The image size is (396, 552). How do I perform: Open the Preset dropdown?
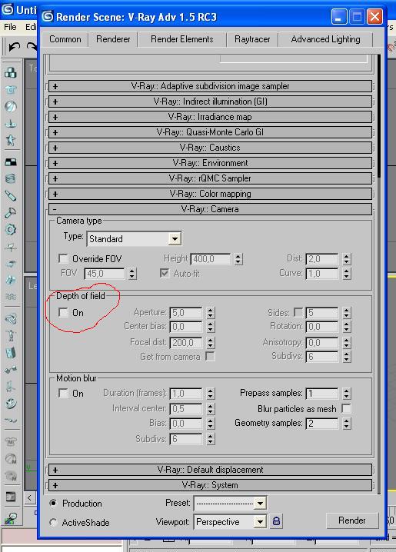(260, 504)
